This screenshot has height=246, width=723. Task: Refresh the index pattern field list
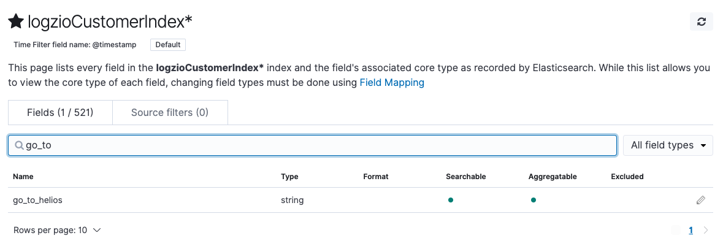click(701, 21)
